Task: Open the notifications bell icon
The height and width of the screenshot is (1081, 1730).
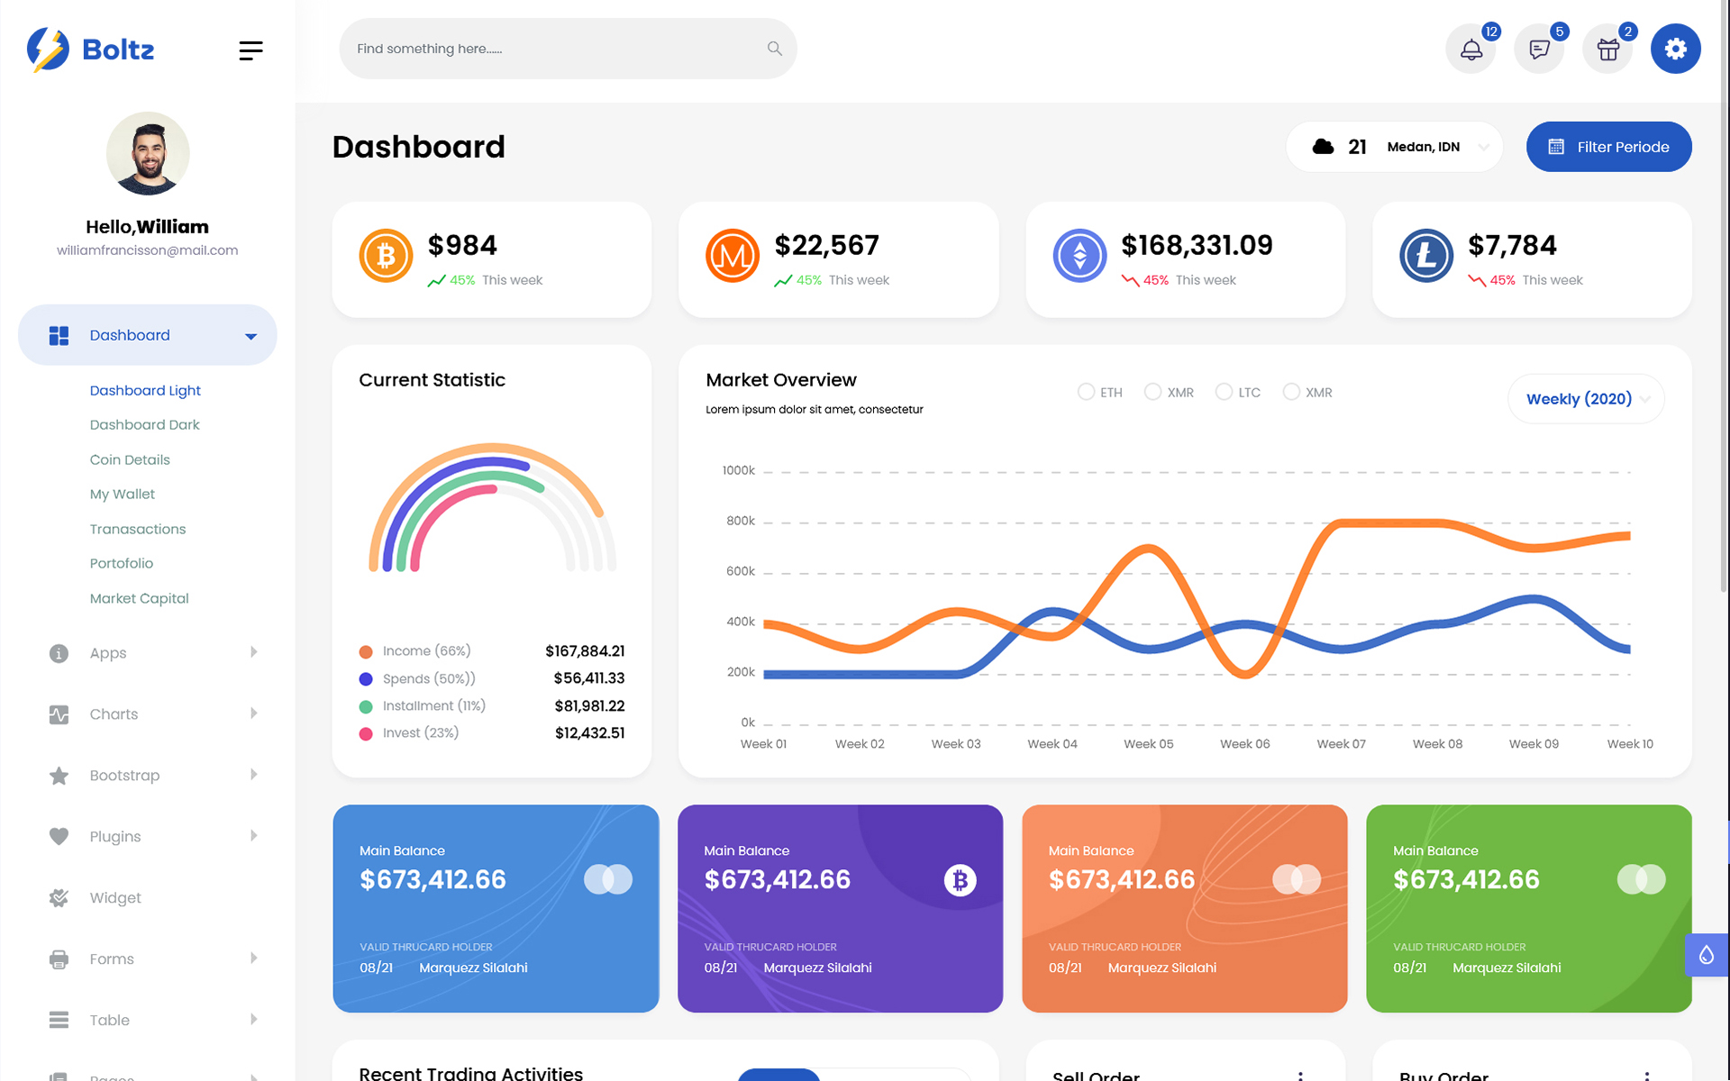Action: coord(1470,50)
